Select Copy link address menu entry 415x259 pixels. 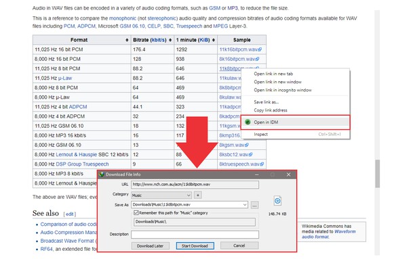(271, 110)
